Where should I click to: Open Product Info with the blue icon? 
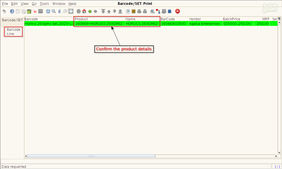[x=170, y=11]
